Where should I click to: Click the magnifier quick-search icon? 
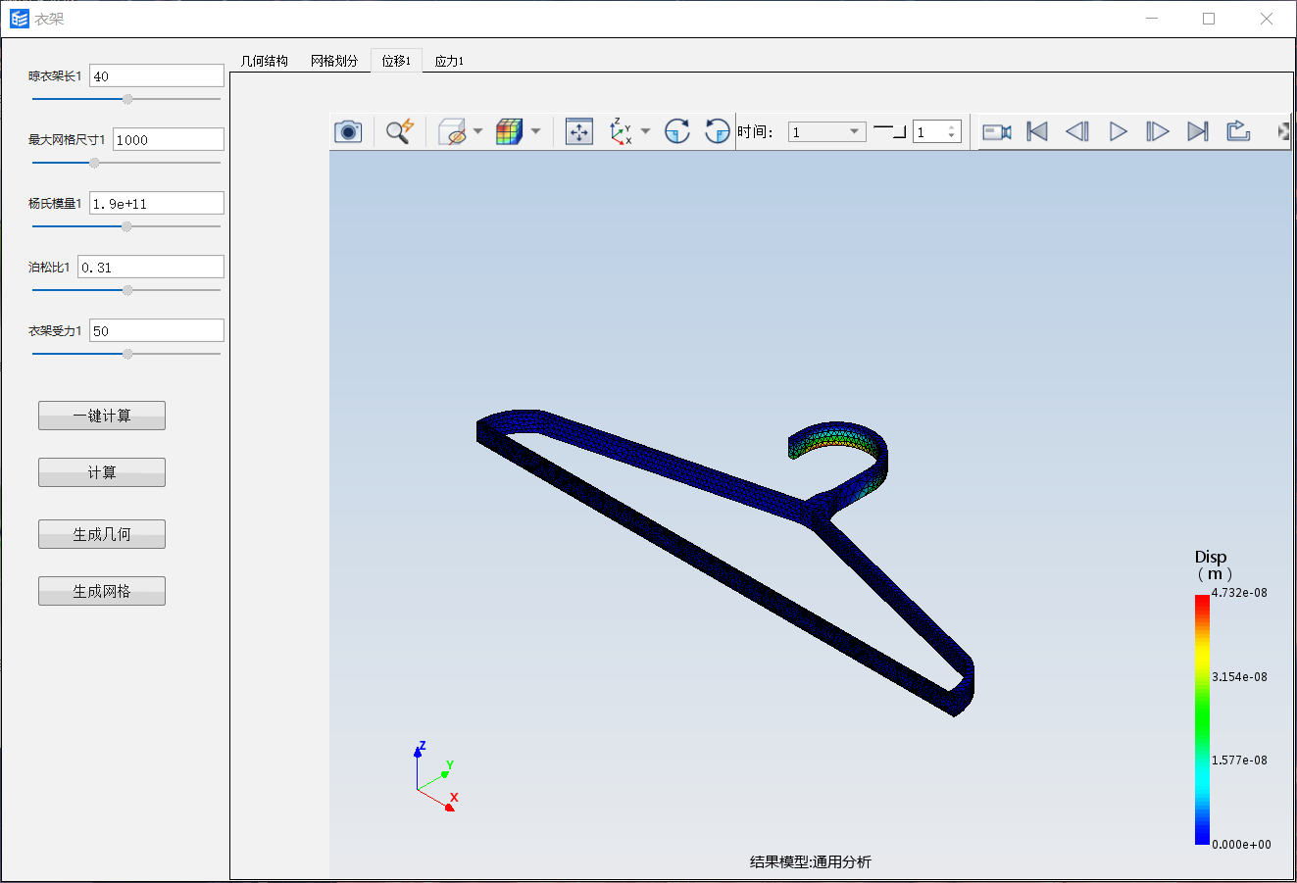pyautogui.click(x=399, y=131)
